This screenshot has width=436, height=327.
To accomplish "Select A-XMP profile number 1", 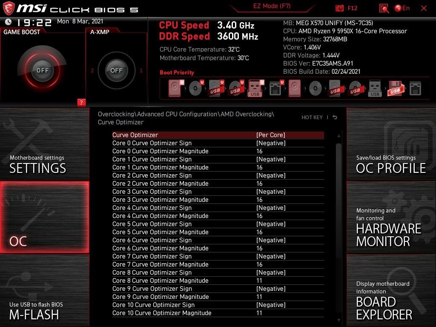I will click(x=141, y=70).
